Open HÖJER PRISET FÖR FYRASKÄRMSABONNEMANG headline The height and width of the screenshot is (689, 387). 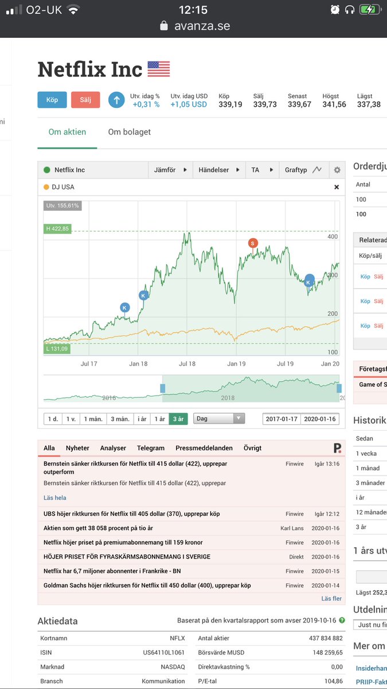pos(127,556)
